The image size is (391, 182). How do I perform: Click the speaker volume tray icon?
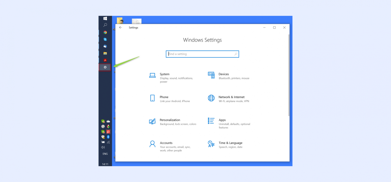[x=103, y=147]
